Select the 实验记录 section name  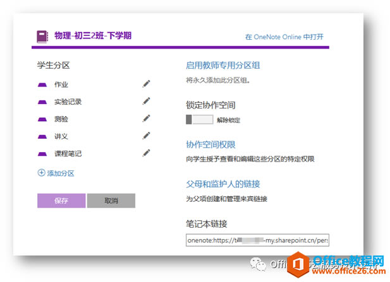(68, 102)
